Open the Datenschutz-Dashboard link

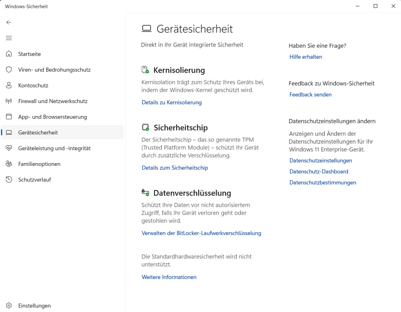[318, 171]
